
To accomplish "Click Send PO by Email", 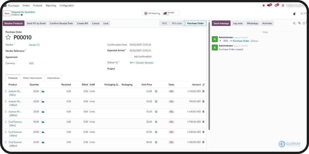I will coord(36,23).
